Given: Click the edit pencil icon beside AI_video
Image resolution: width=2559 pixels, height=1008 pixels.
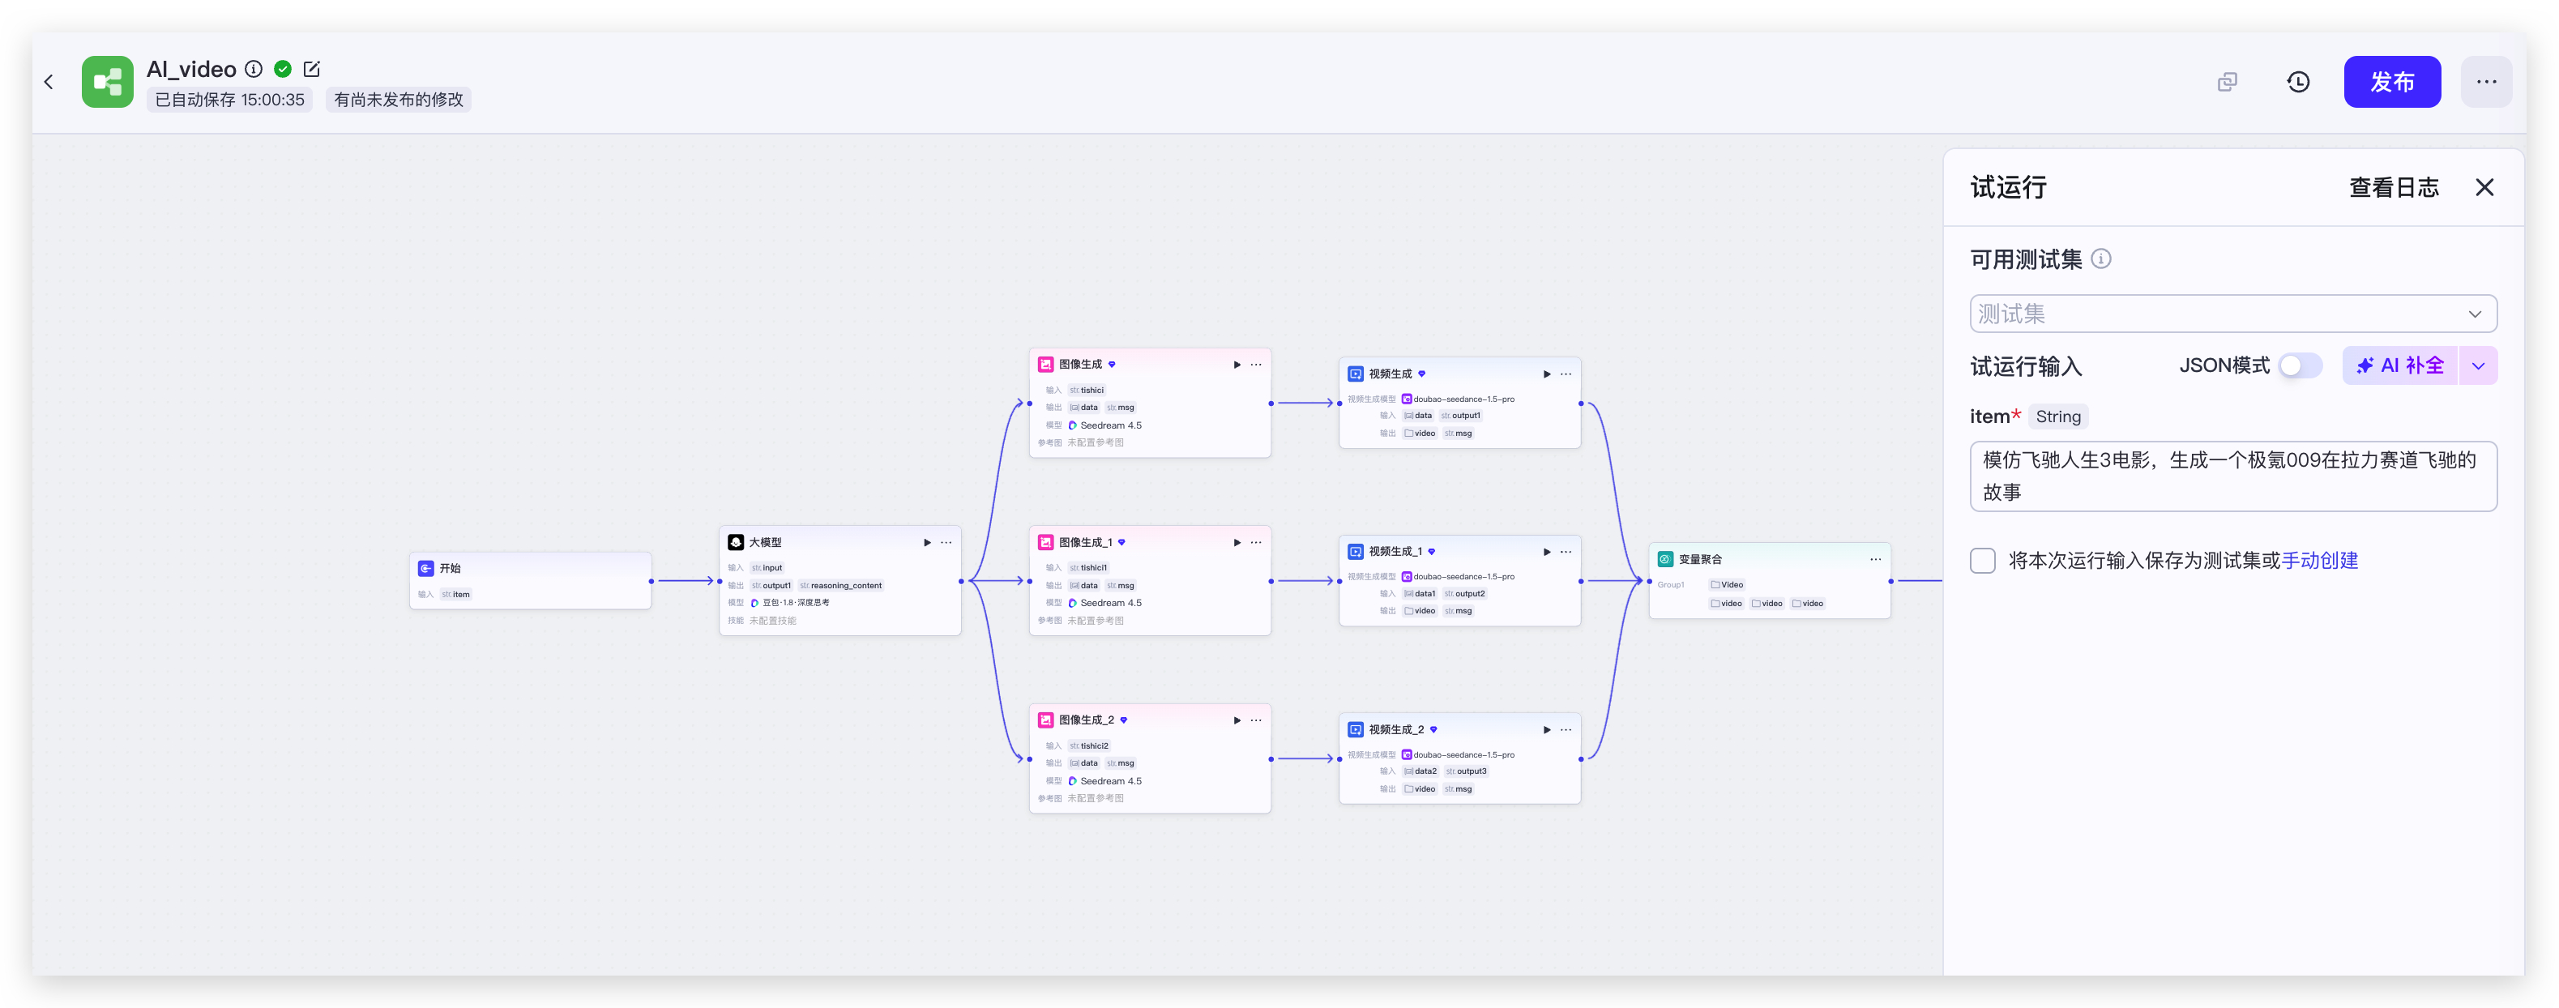Looking at the screenshot, I should pos(312,69).
